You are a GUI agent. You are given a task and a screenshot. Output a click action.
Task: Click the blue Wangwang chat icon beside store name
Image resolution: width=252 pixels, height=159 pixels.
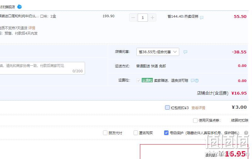pyautogui.click(x=20, y=7)
